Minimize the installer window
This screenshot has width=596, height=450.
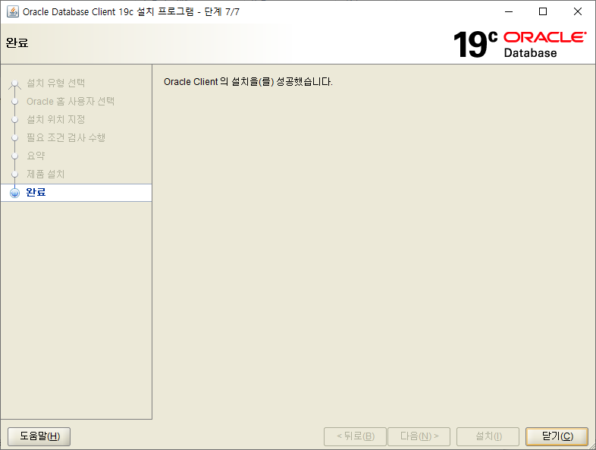tap(509, 12)
